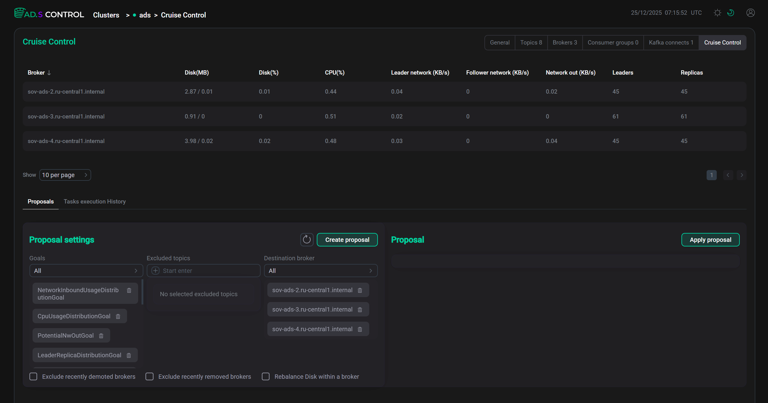Click the refresh icon beside Create proposal
Screen dimensions: 768x403
point(307,240)
